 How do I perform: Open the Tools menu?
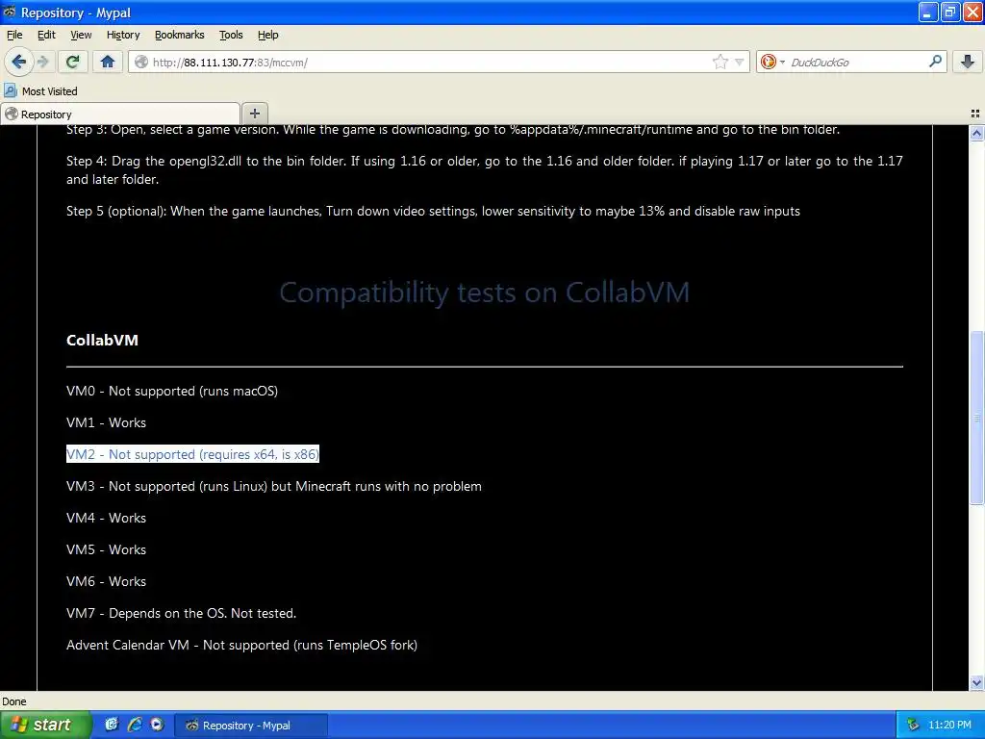[231, 35]
